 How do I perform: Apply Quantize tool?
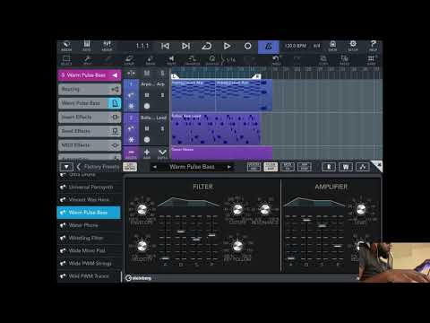pos(212,60)
